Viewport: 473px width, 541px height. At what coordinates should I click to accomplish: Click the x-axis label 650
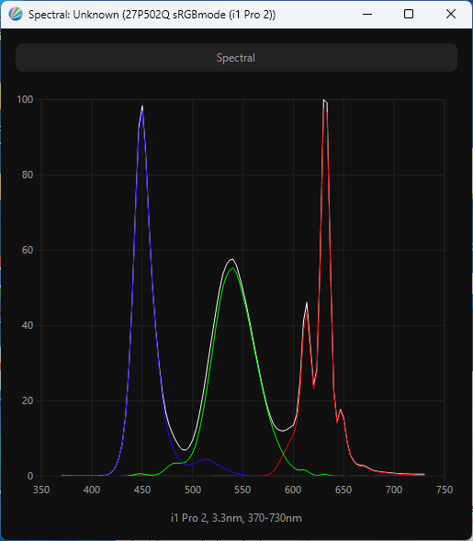coord(343,490)
